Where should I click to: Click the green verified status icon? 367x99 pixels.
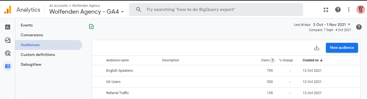click(91, 26)
